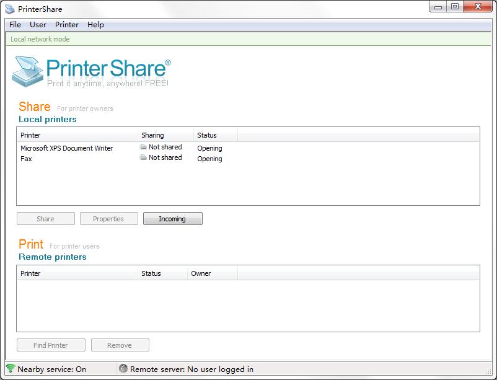
Task: Open the User menu
Action: click(x=38, y=25)
